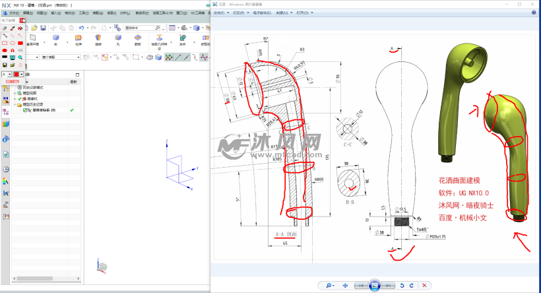This screenshot has width=541, height=293.
Task: Rotate image clockwise in Photo Viewer
Action: click(412, 285)
